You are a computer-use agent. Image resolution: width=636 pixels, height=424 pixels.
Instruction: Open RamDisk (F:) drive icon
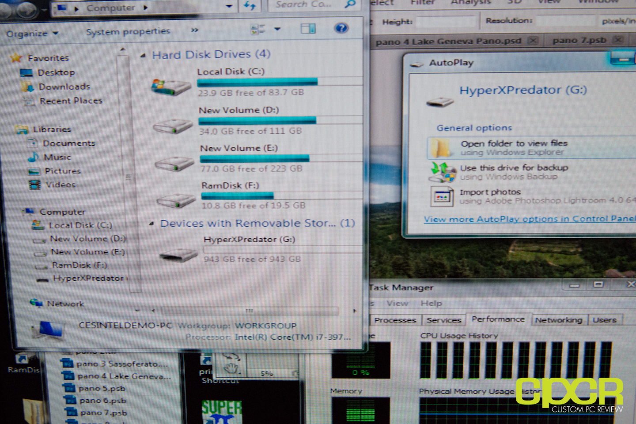tap(176, 201)
